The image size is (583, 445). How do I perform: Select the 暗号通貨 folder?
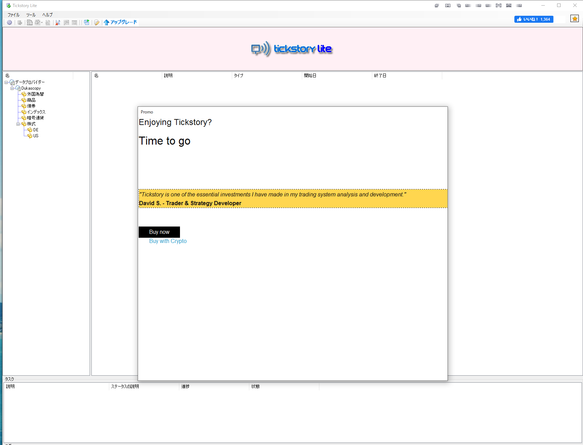coord(35,118)
